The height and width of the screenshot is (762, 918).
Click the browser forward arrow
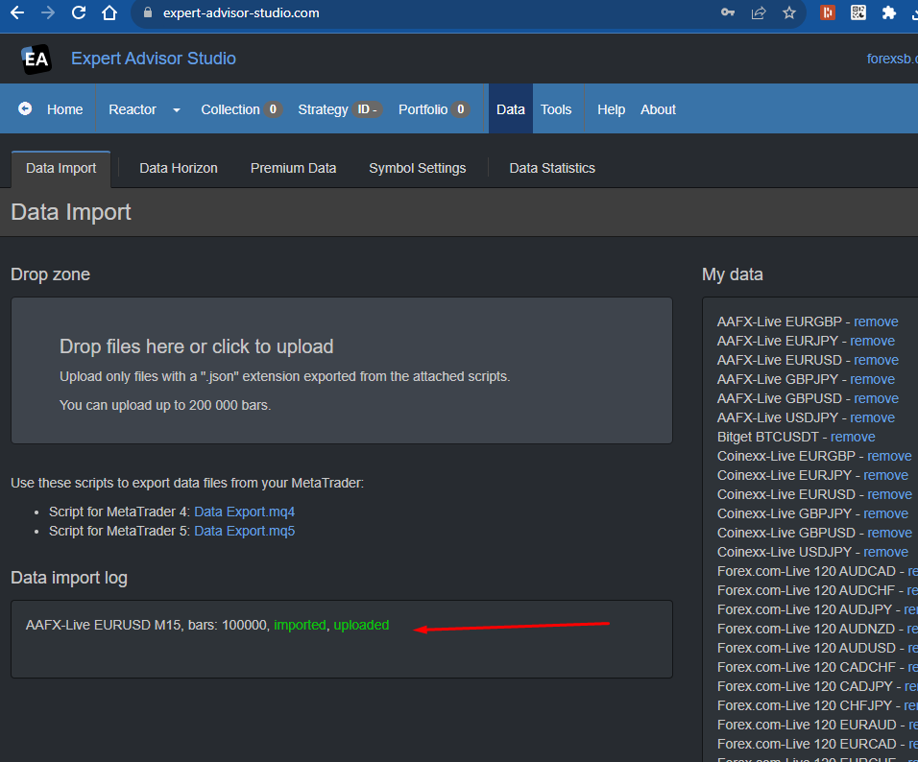tap(48, 12)
